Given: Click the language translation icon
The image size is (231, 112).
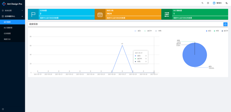Looking at the screenshot, I should coord(226,3).
